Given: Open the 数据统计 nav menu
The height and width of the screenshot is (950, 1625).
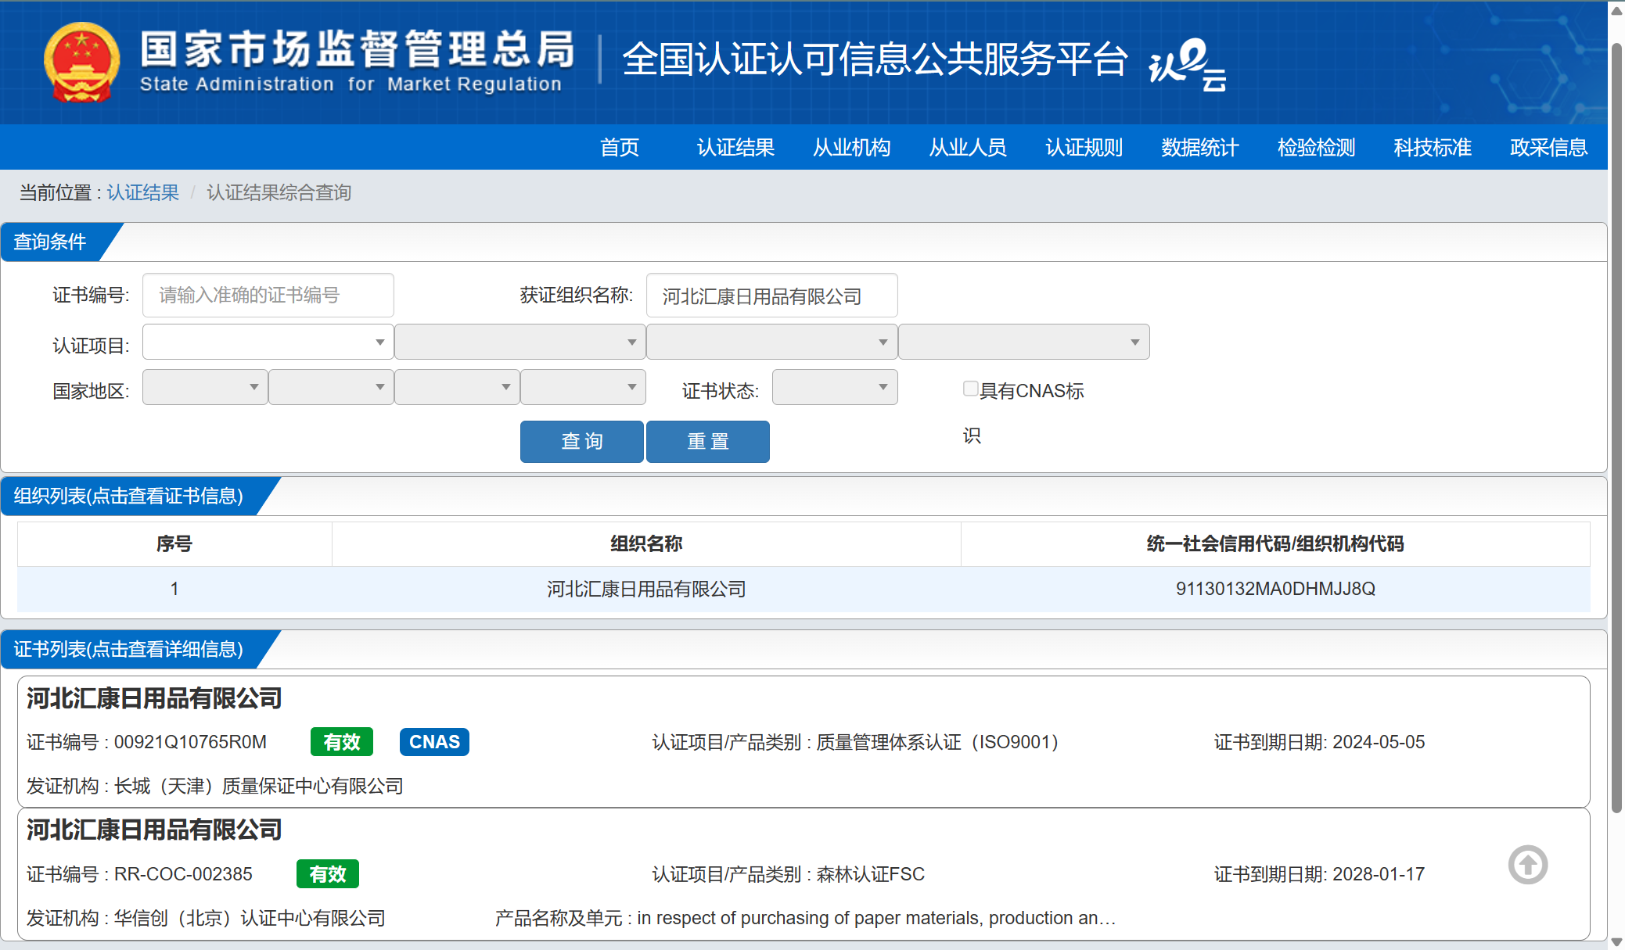Looking at the screenshot, I should (1200, 147).
